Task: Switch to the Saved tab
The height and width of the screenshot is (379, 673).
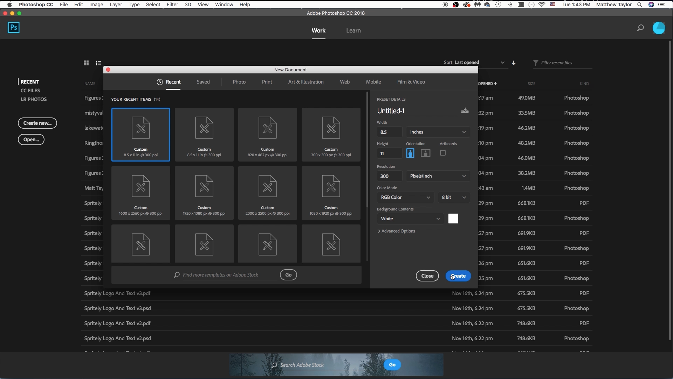Action: tap(203, 82)
